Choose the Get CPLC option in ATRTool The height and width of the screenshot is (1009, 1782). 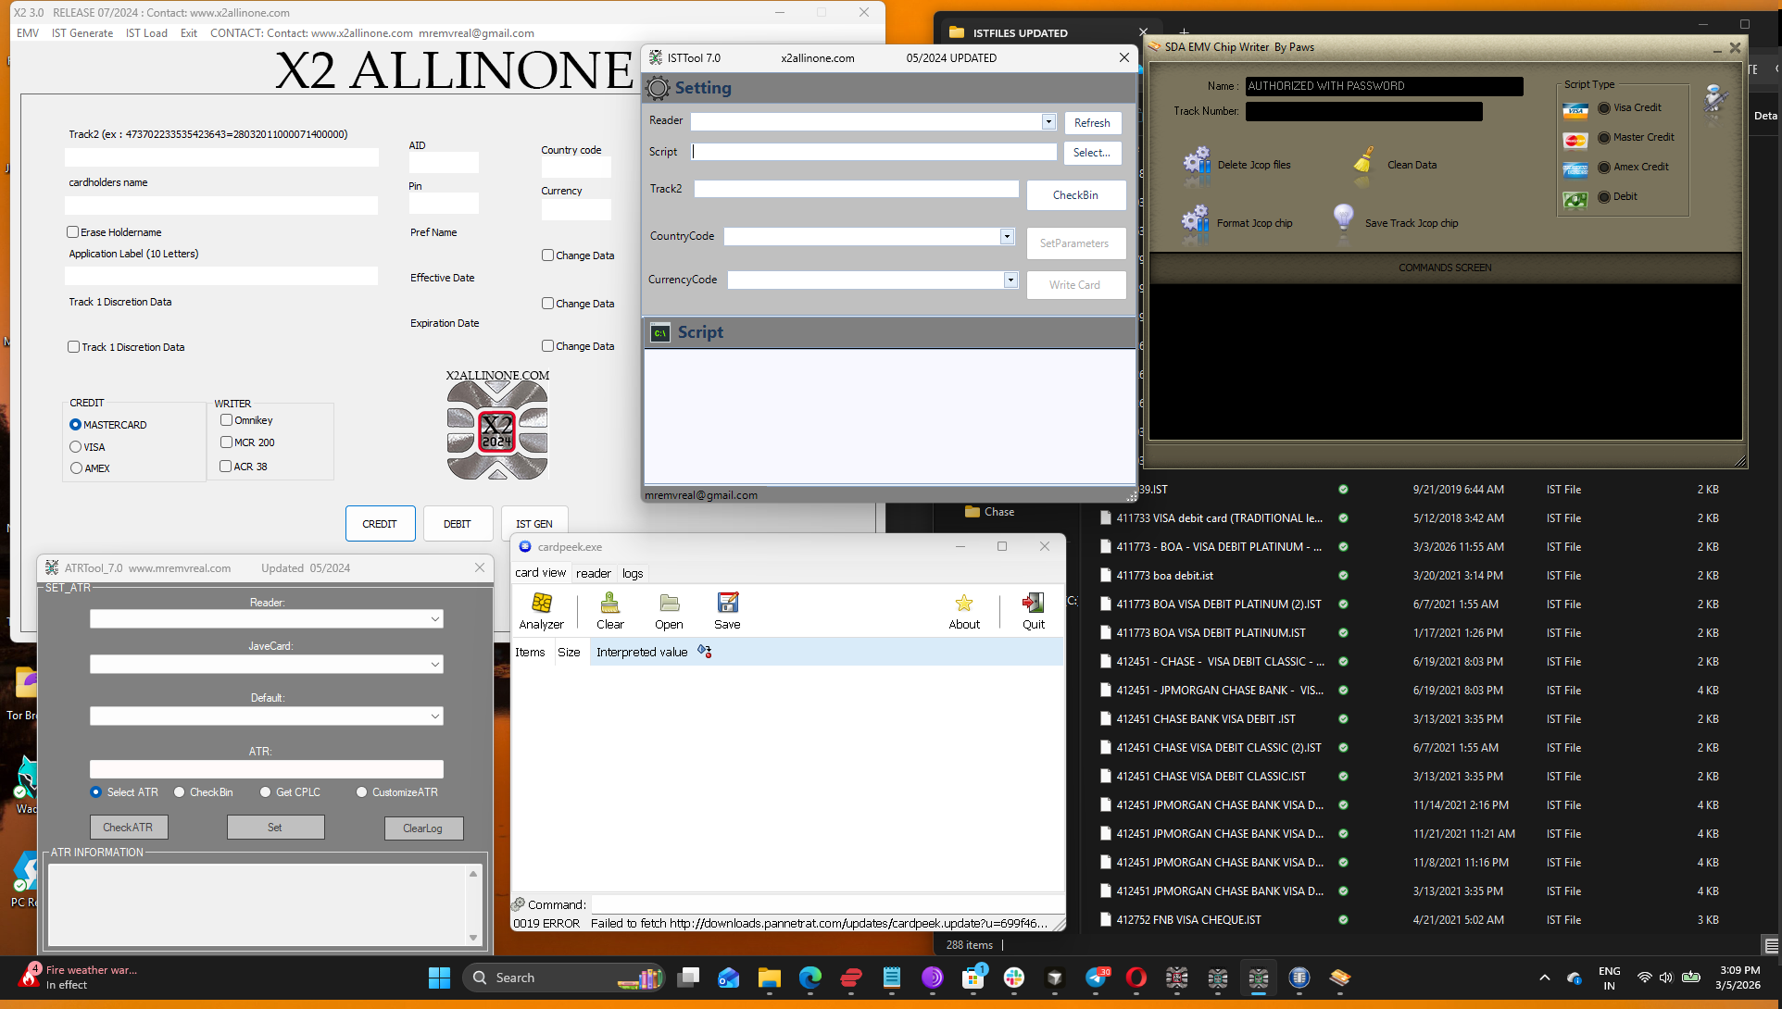click(265, 792)
